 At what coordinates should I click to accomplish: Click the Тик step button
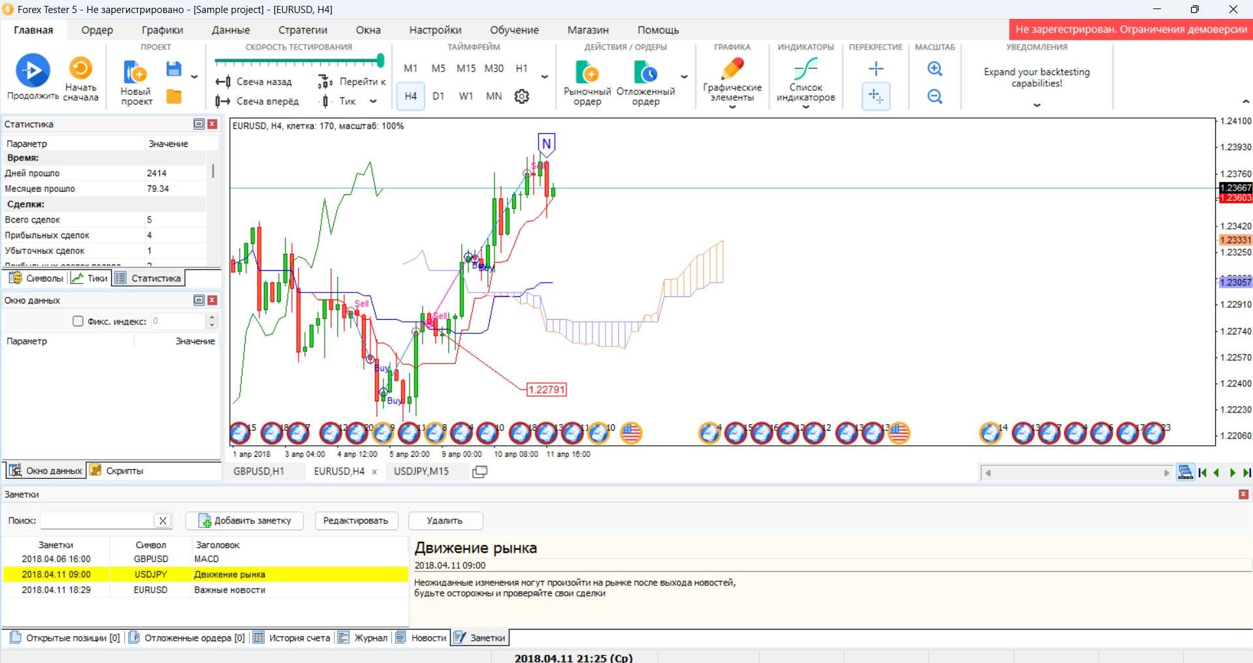tap(339, 101)
